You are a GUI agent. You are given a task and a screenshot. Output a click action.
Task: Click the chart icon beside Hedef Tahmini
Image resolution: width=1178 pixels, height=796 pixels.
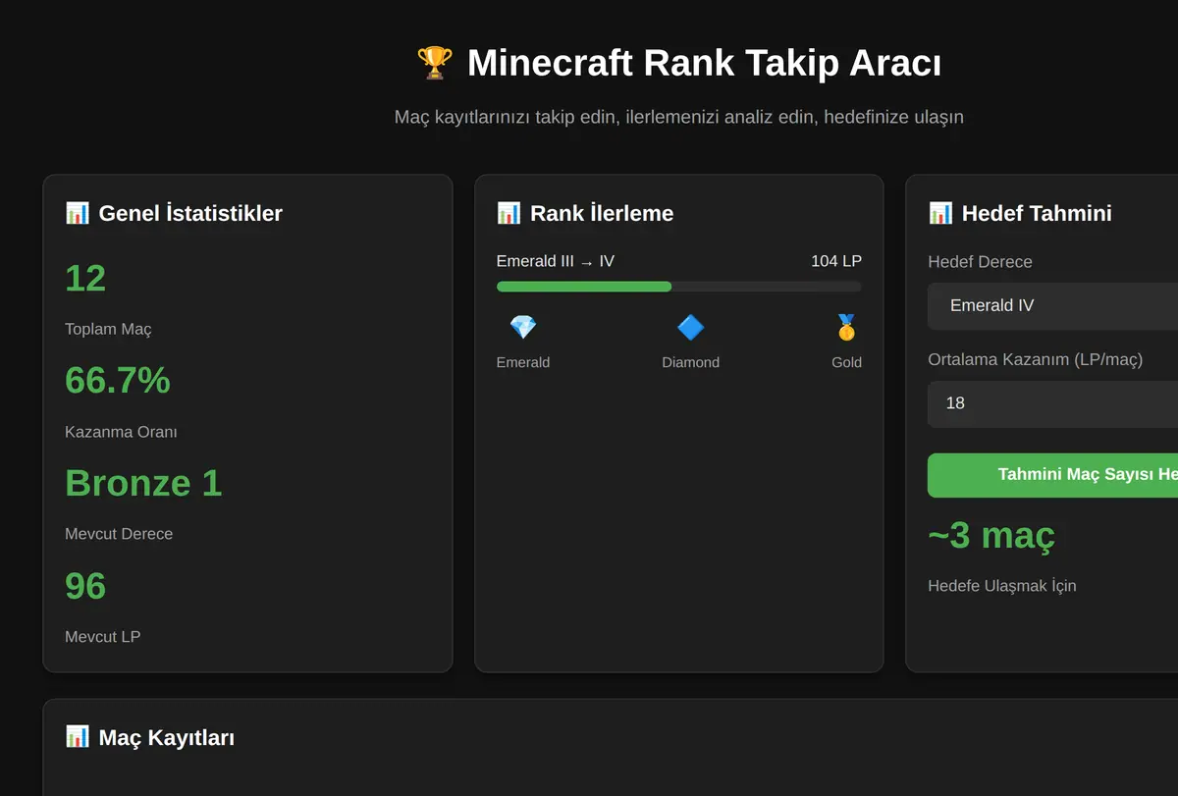[x=940, y=213]
